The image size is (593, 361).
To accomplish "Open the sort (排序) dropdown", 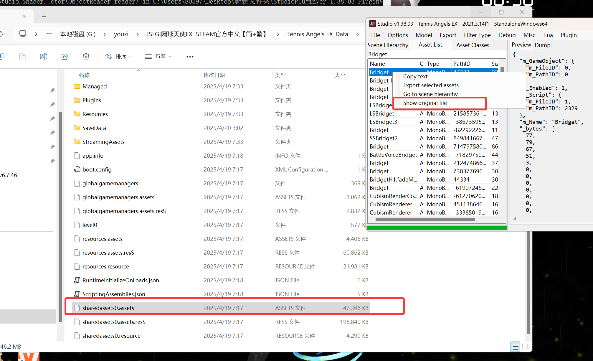I will [119, 57].
